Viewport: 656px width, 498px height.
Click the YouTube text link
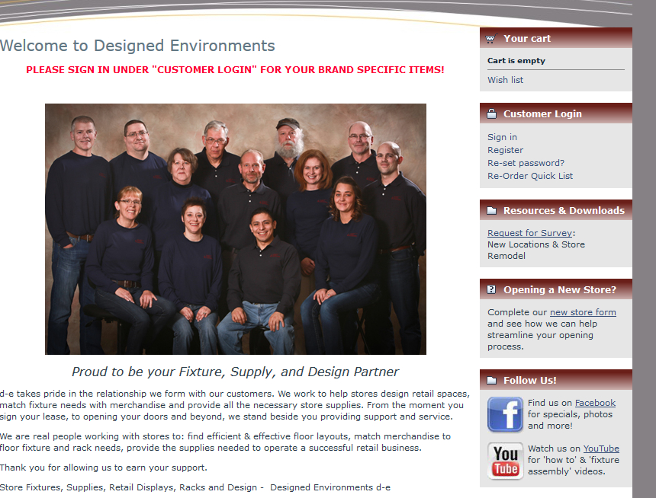point(601,449)
